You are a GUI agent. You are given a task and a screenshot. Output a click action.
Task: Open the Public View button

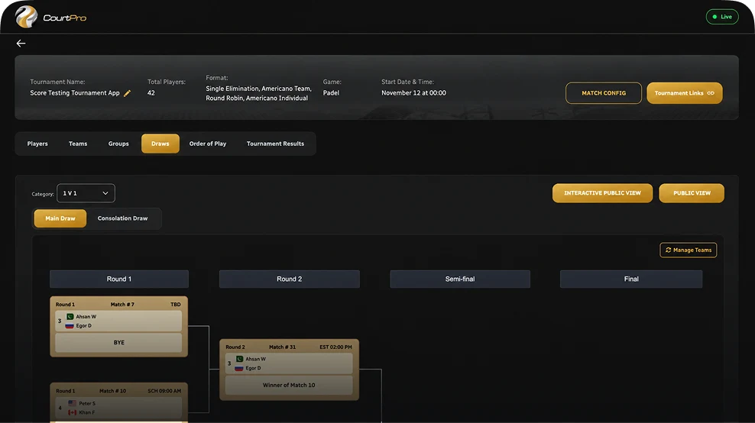click(692, 193)
